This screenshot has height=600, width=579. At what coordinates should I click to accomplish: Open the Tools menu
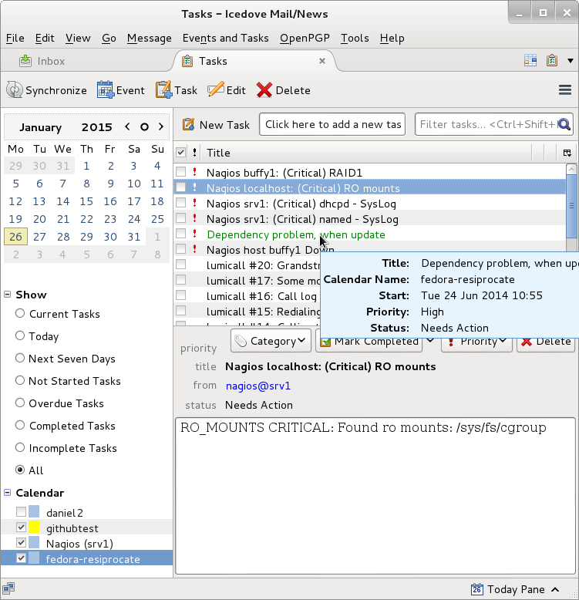click(x=355, y=38)
